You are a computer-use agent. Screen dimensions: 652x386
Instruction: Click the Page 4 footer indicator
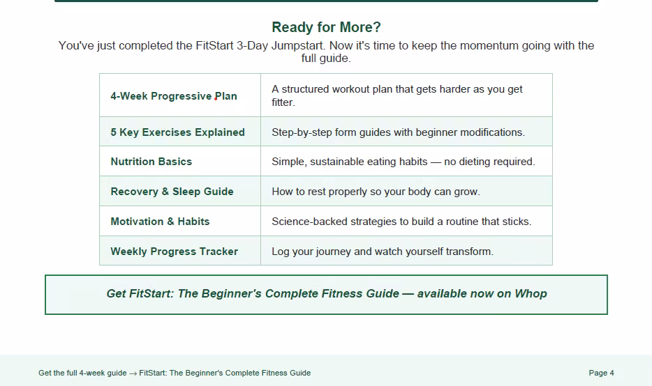tap(601, 373)
